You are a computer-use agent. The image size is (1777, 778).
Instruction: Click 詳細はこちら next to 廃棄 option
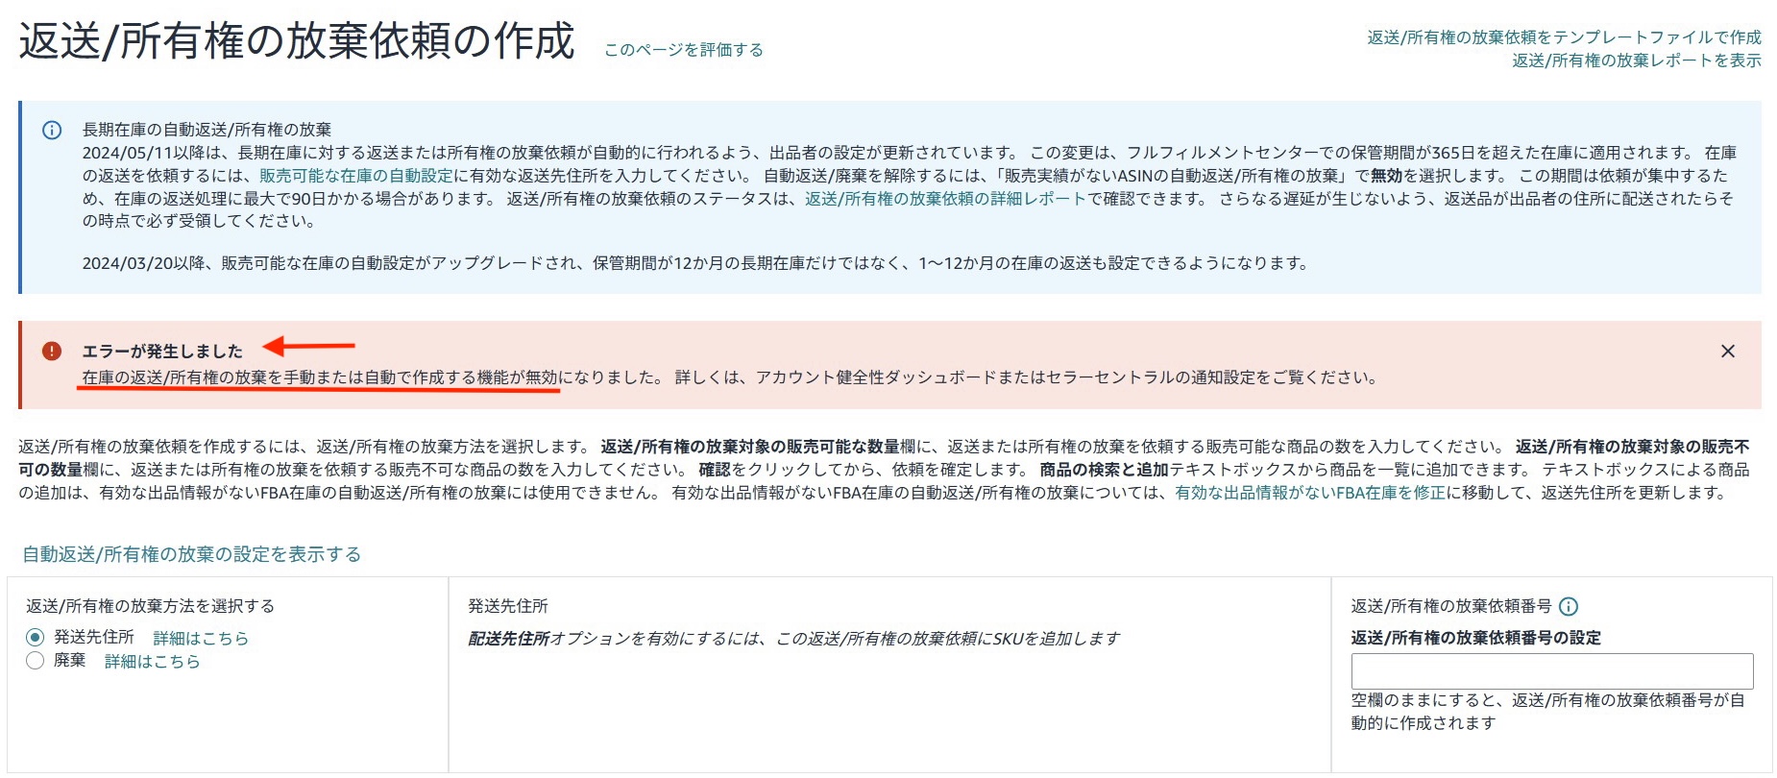pyautogui.click(x=152, y=661)
